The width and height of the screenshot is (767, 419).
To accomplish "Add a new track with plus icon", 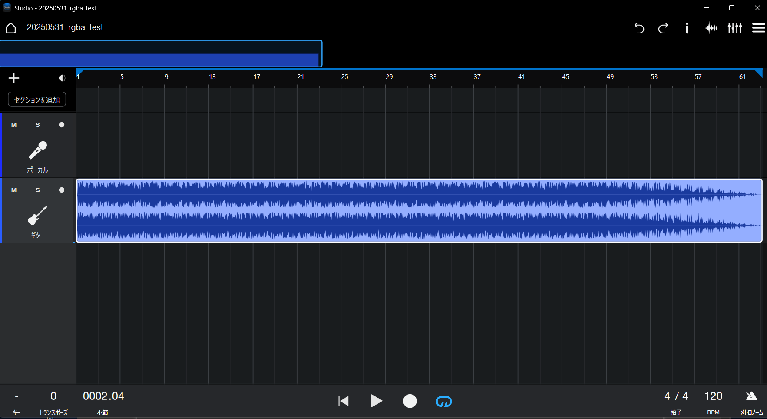I will [14, 78].
